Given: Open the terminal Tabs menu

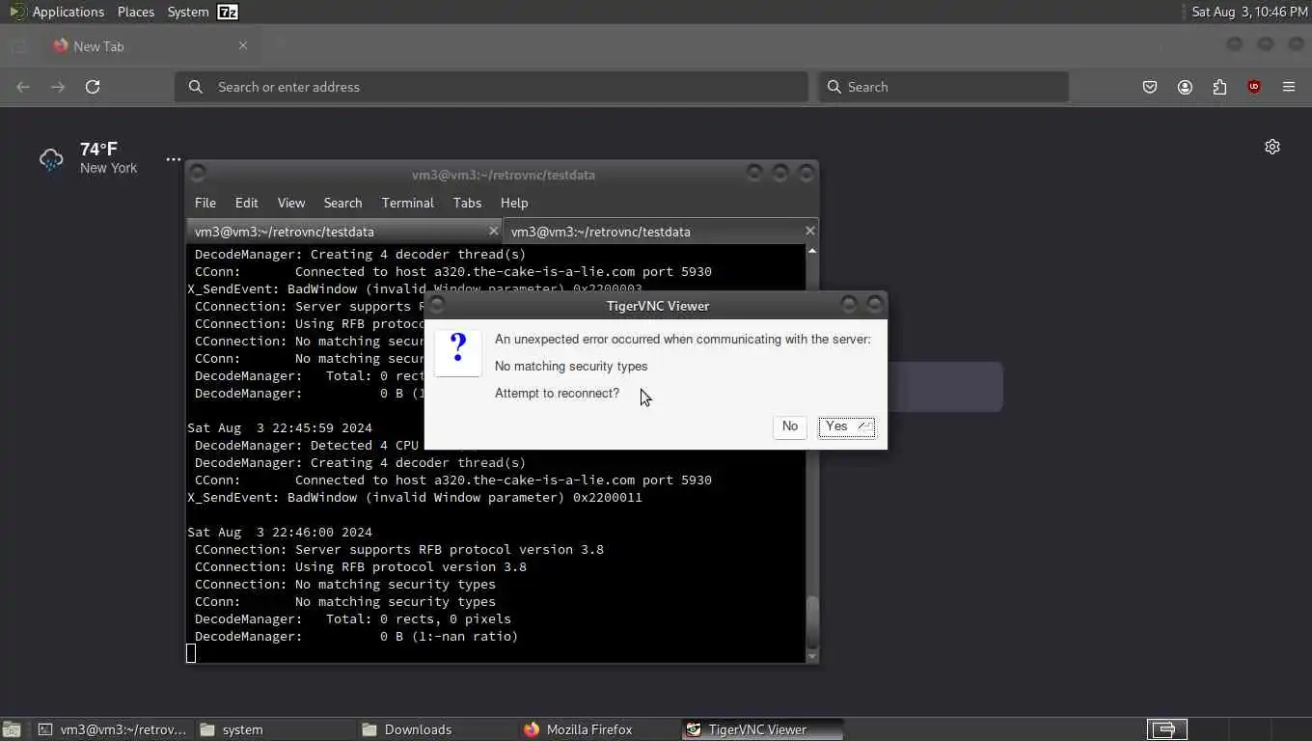Looking at the screenshot, I should [x=467, y=203].
